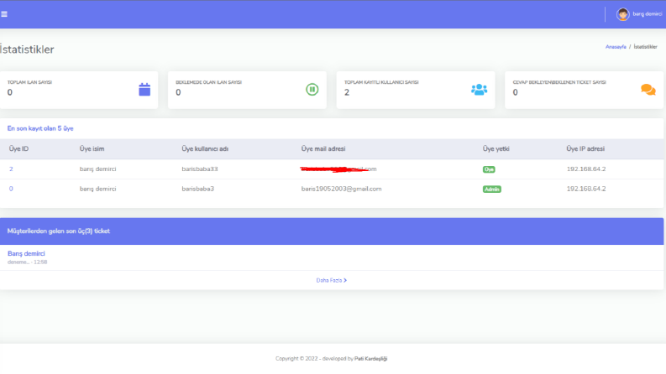Click 'Müşterilerden gelen son üç(3) ticket' header

pyautogui.click(x=59, y=231)
